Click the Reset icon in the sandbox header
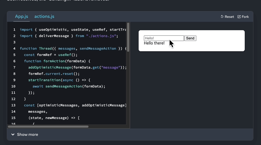 [x=222, y=17]
